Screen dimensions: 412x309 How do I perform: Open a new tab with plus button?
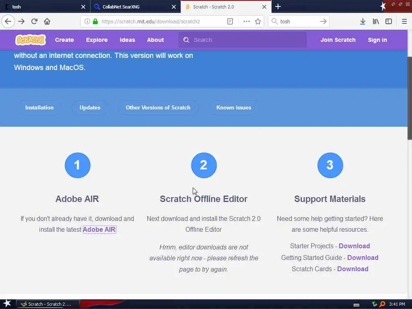pos(278,6)
